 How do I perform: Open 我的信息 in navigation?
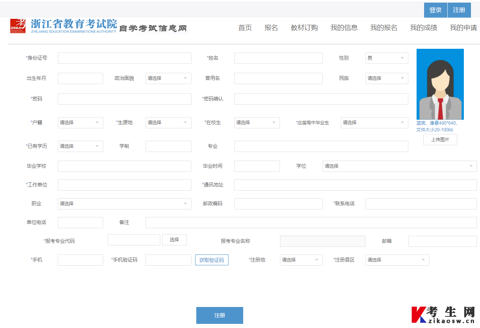click(x=344, y=28)
